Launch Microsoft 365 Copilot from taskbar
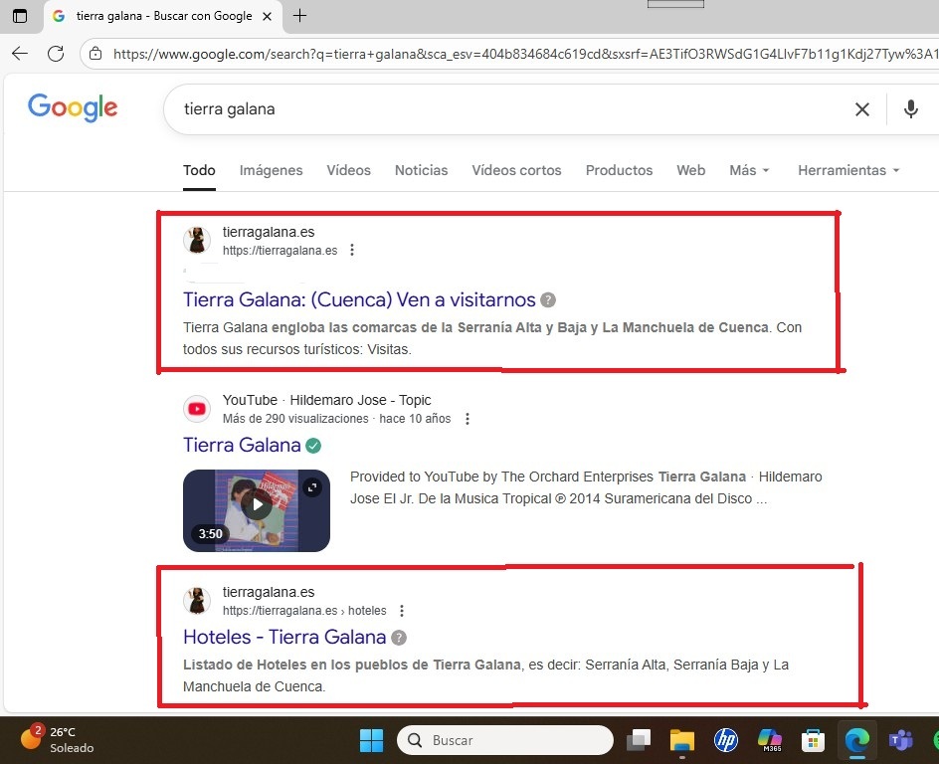 pyautogui.click(x=771, y=740)
